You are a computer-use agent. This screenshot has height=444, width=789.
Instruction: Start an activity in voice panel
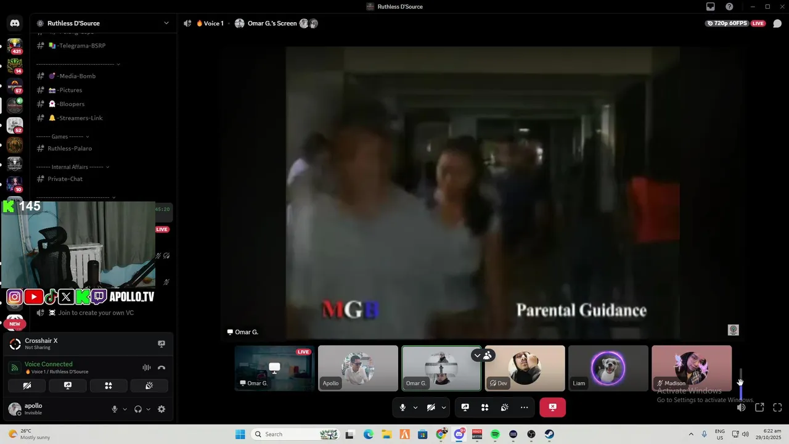pyautogui.click(x=108, y=385)
